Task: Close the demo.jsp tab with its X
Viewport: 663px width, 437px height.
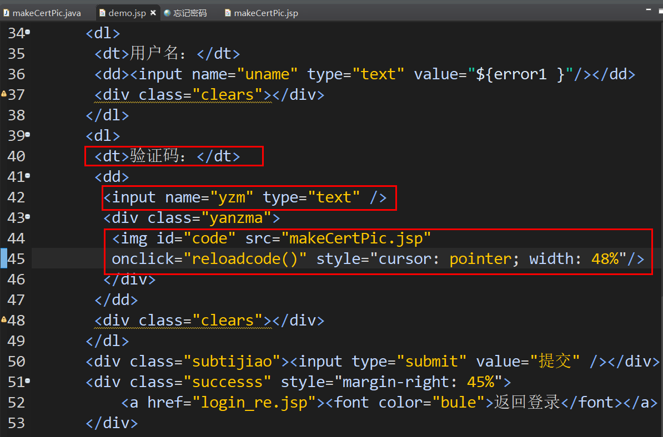Action: (x=153, y=13)
